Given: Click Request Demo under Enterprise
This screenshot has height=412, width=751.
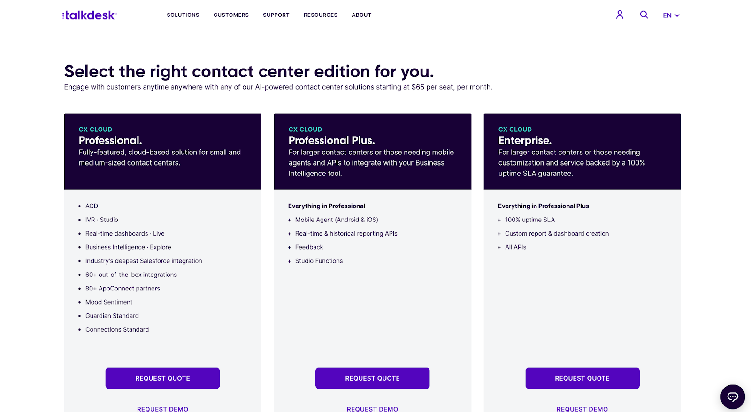Looking at the screenshot, I should tap(582, 409).
